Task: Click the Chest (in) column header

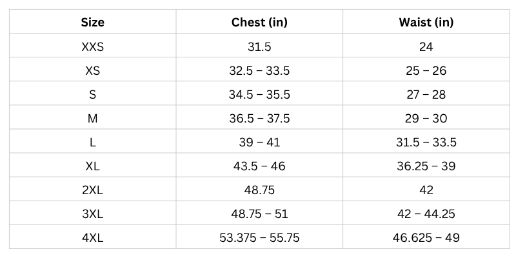Action: pyautogui.click(x=259, y=23)
